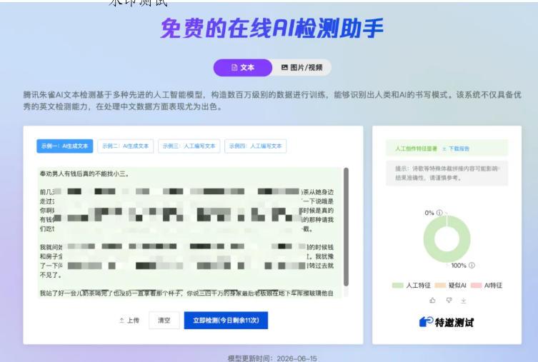Click the 模型更新时间 text at bottom
Screen dimensions: 538x362
[272, 358]
